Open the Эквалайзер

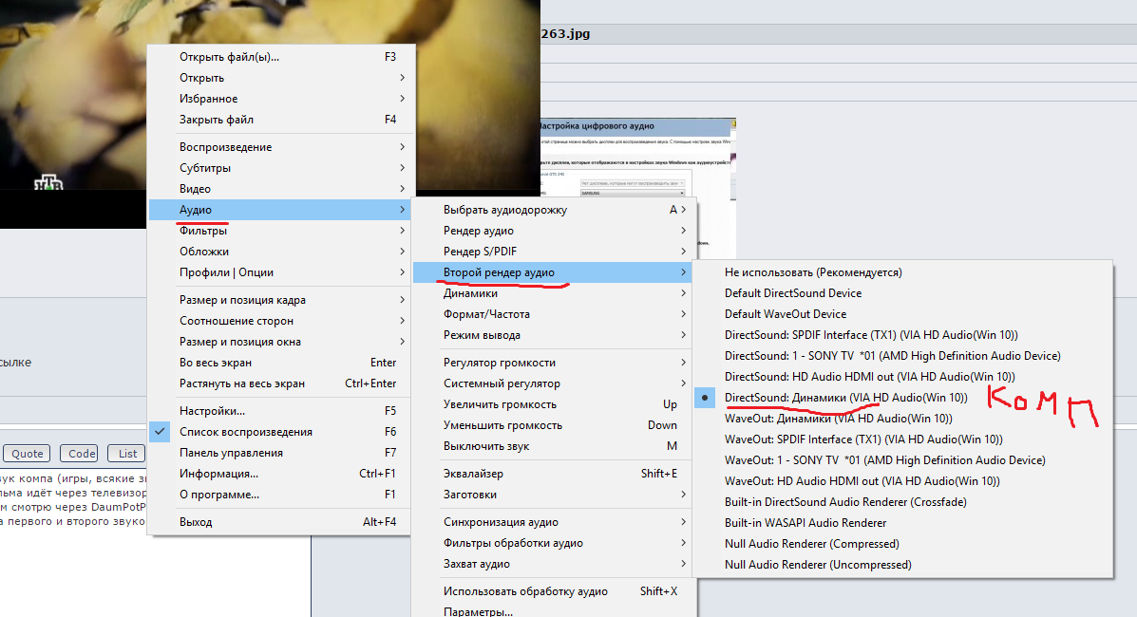(x=553, y=475)
